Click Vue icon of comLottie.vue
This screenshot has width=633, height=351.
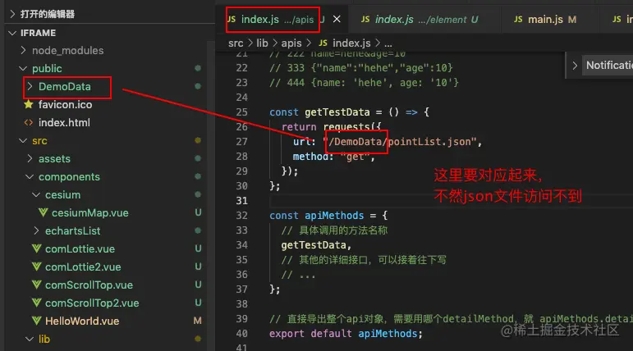tap(36, 249)
